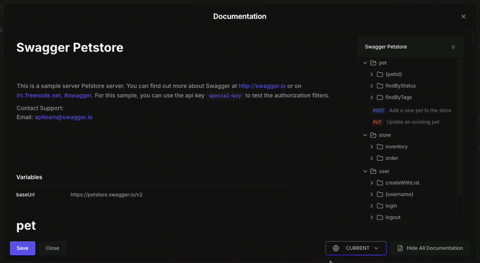Click the inventory folder icon

coord(380,147)
